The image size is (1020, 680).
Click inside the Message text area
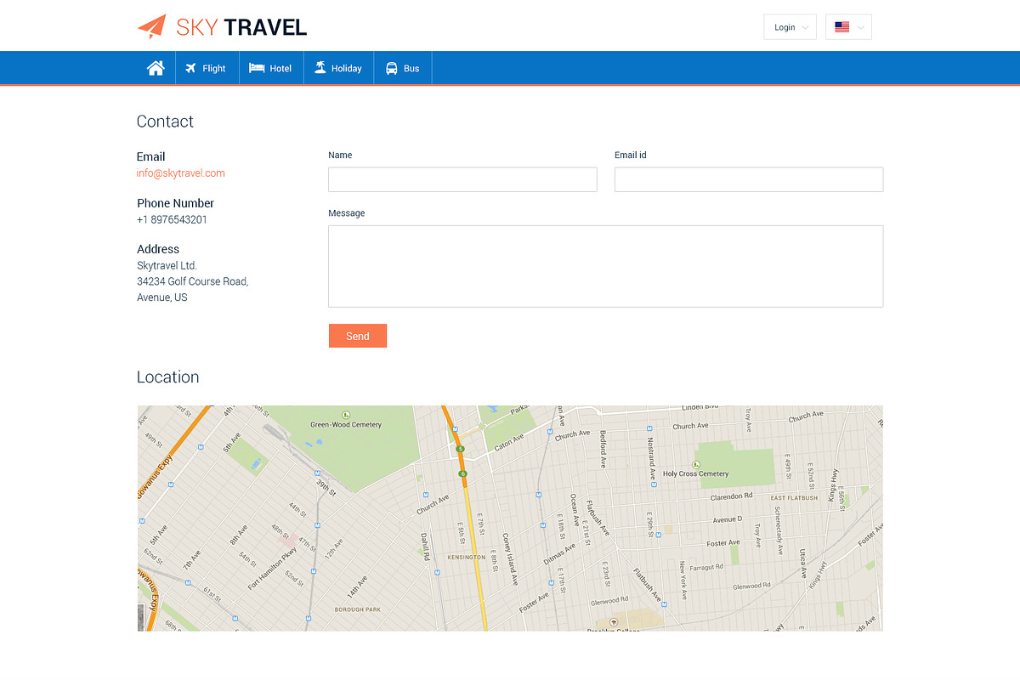606,266
